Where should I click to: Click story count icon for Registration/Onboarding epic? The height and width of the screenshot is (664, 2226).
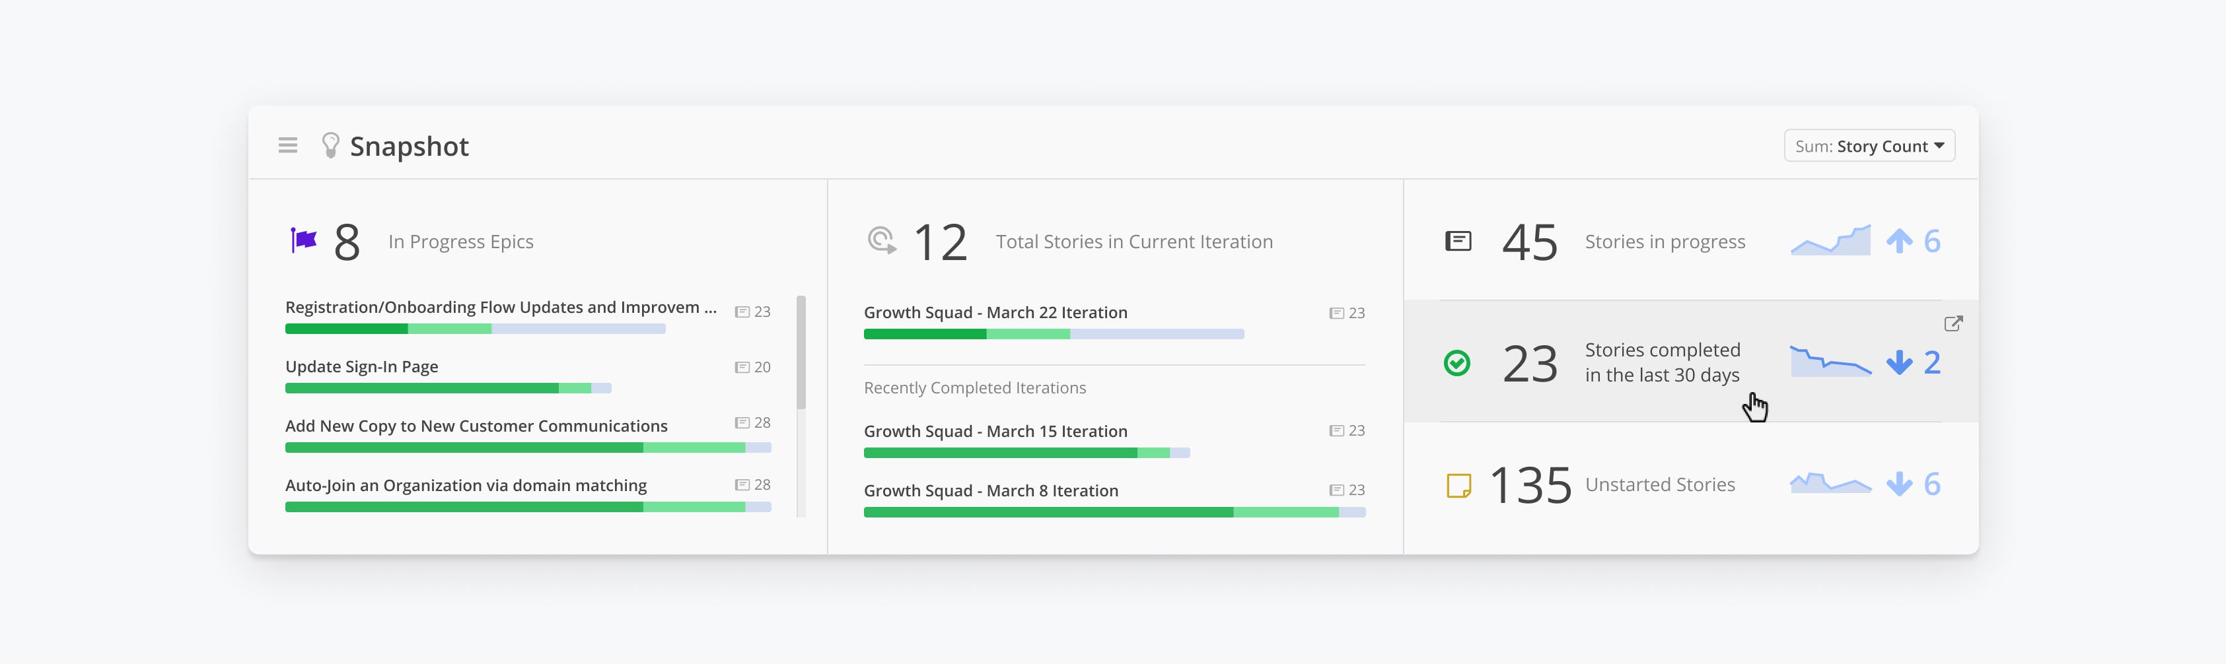[x=741, y=312]
